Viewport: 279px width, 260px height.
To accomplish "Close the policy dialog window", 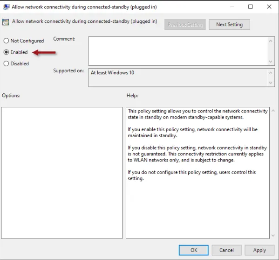I will (x=269, y=7).
